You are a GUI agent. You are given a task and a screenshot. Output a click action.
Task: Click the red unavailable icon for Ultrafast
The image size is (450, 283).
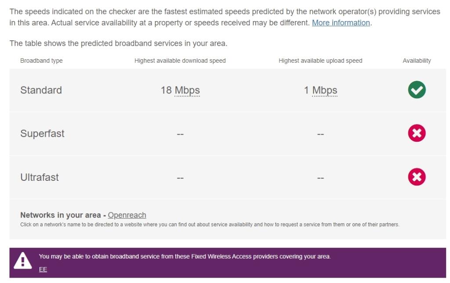coord(417,177)
